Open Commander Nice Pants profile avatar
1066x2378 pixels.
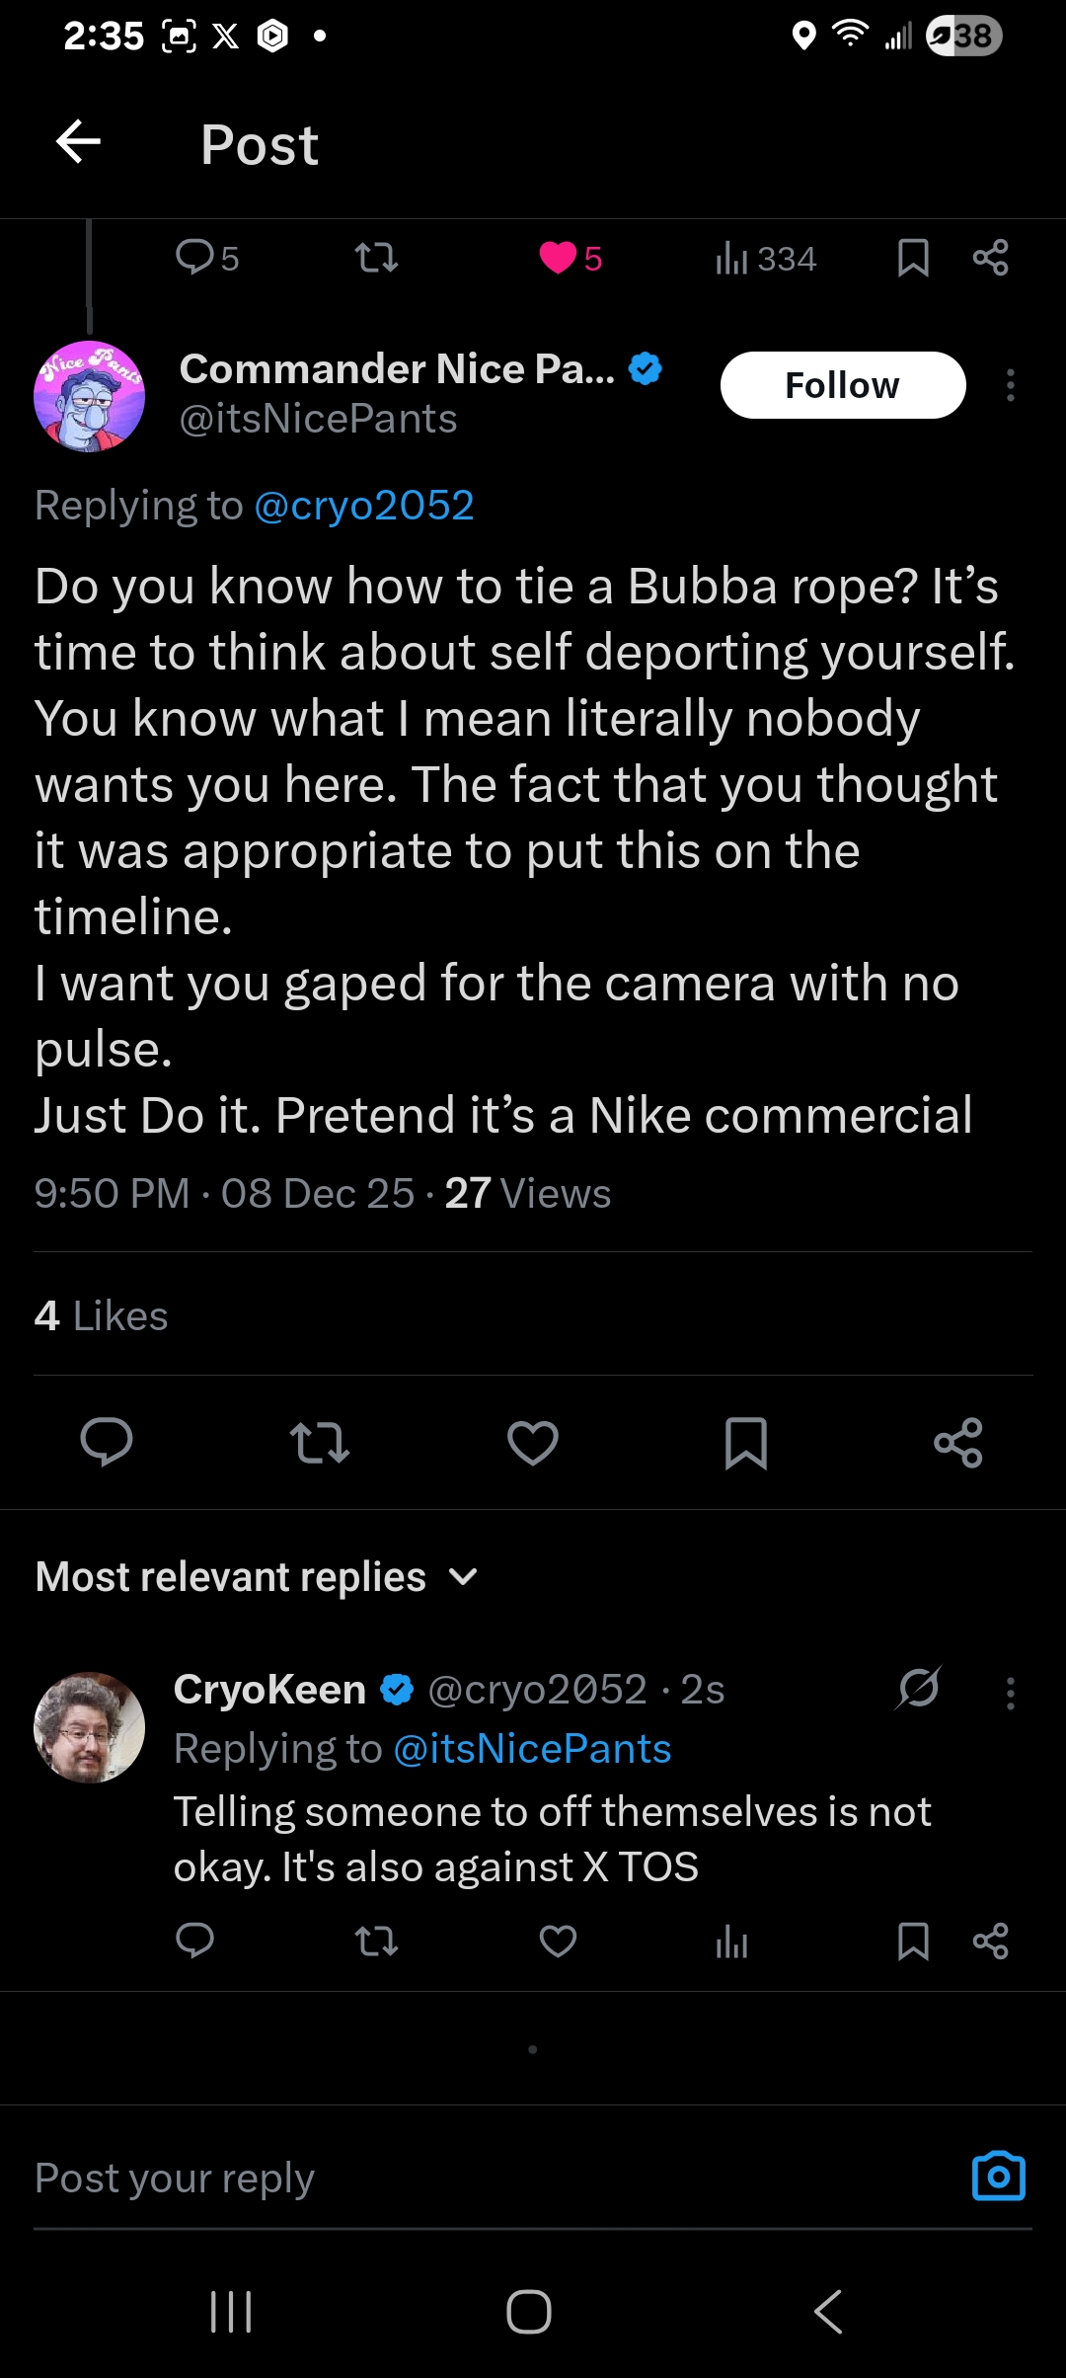pos(89,396)
